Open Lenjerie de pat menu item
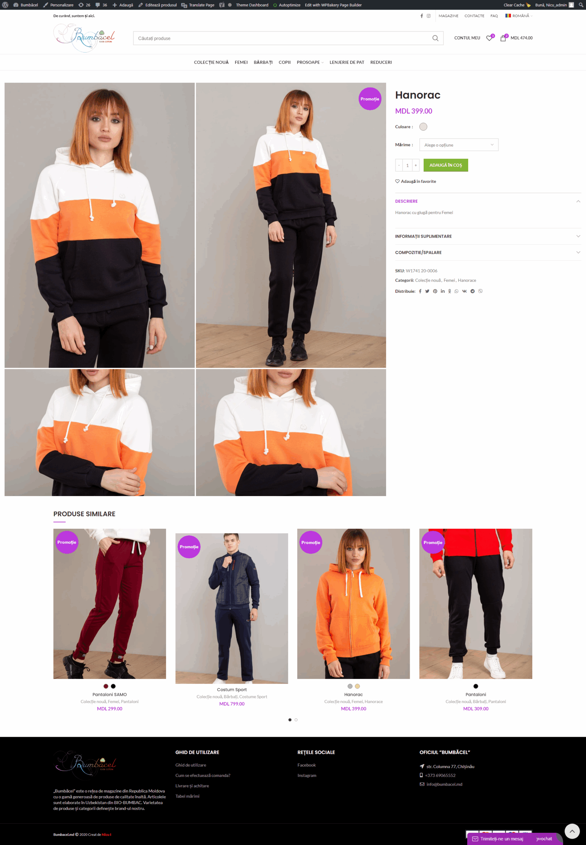Screen dimensions: 586x845 coord(346,62)
